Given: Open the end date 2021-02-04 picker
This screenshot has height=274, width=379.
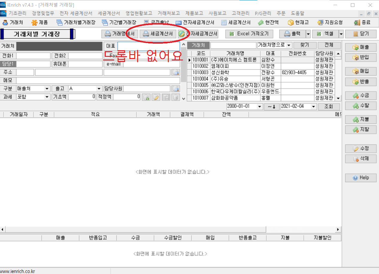Looking at the screenshot, I should 313,107.
